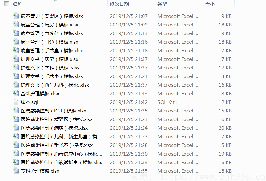Click Excel icon of 护理文书（病房）模板.xlsx
The height and width of the screenshot is (181, 266).
tap(16, 59)
